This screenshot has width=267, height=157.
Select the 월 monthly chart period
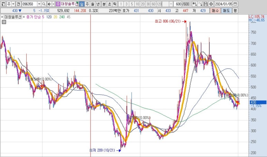click(x=93, y=4)
